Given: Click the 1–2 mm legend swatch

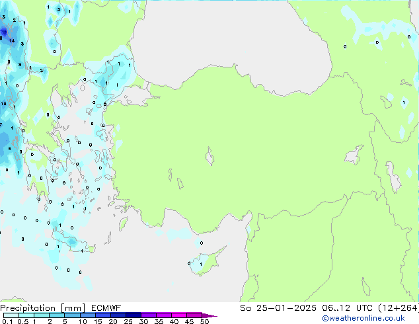Looking at the screenshot, I should point(42,315).
